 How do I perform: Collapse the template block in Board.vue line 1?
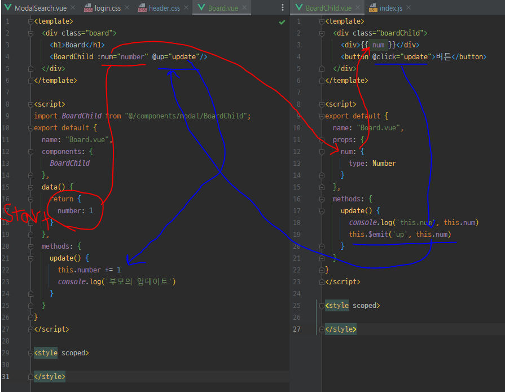tap(30, 21)
